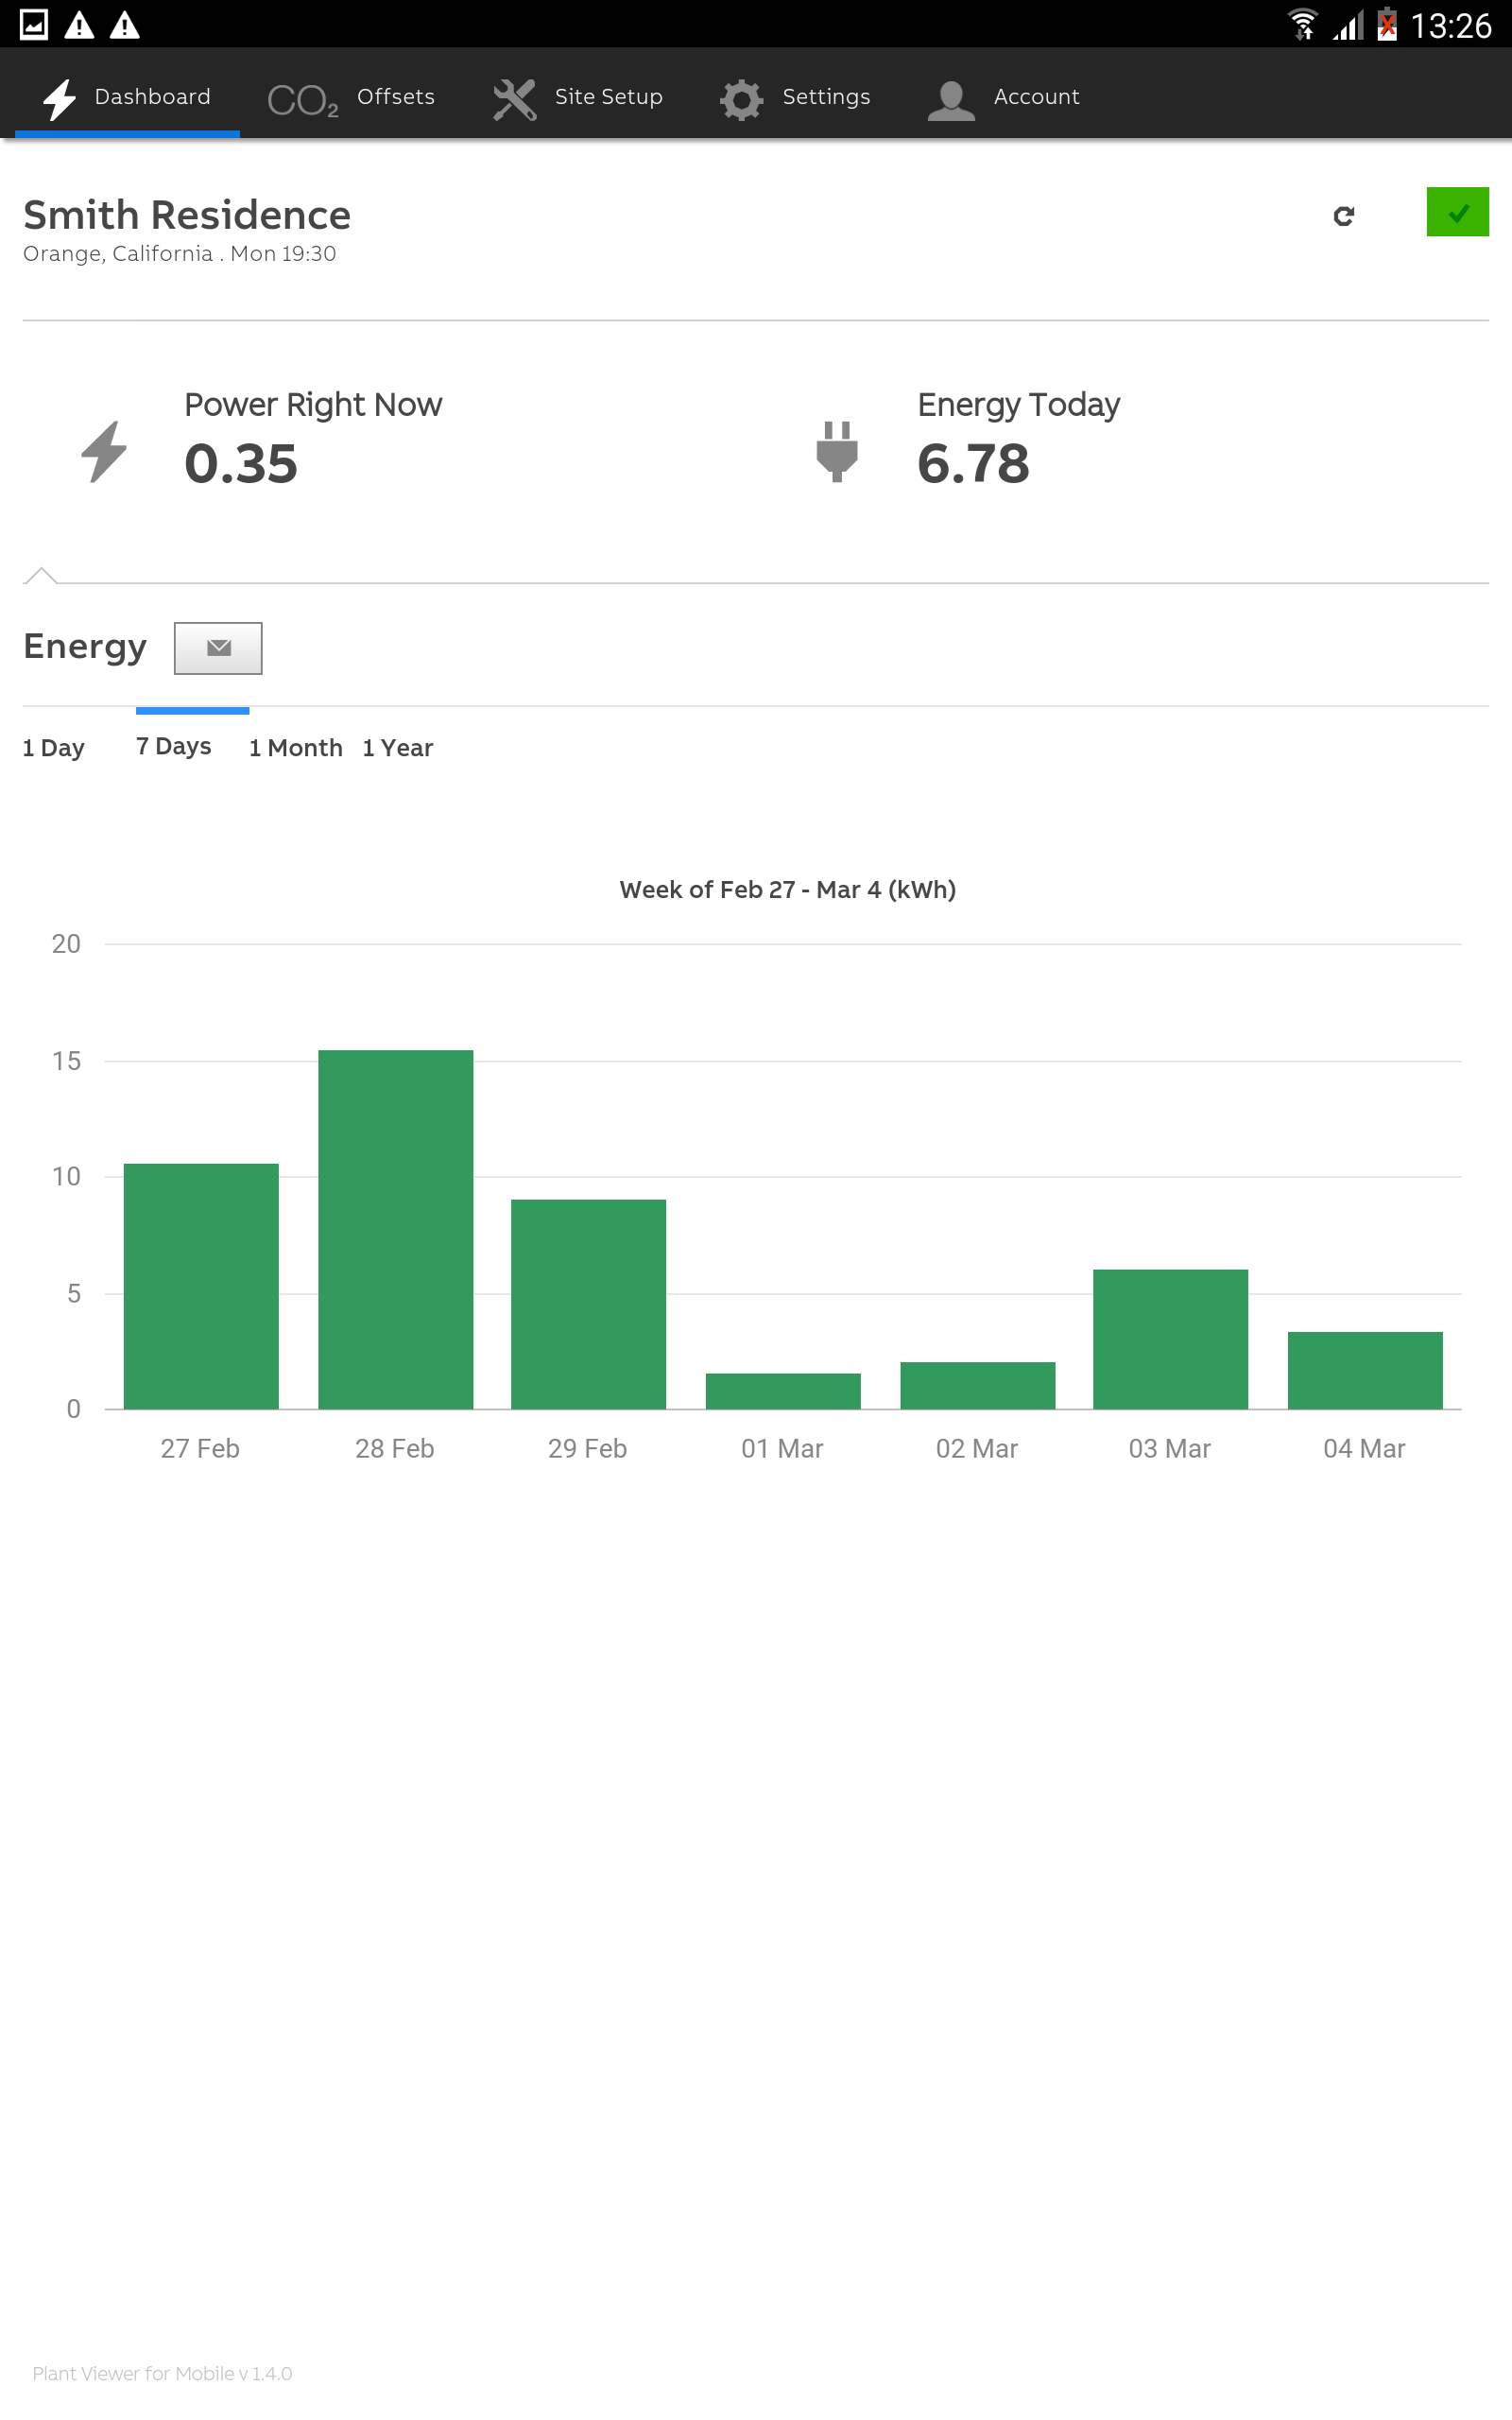Screen dimensions: 1512x2420
Task: Tap the Power Right Now value 0.35
Action: 241,463
